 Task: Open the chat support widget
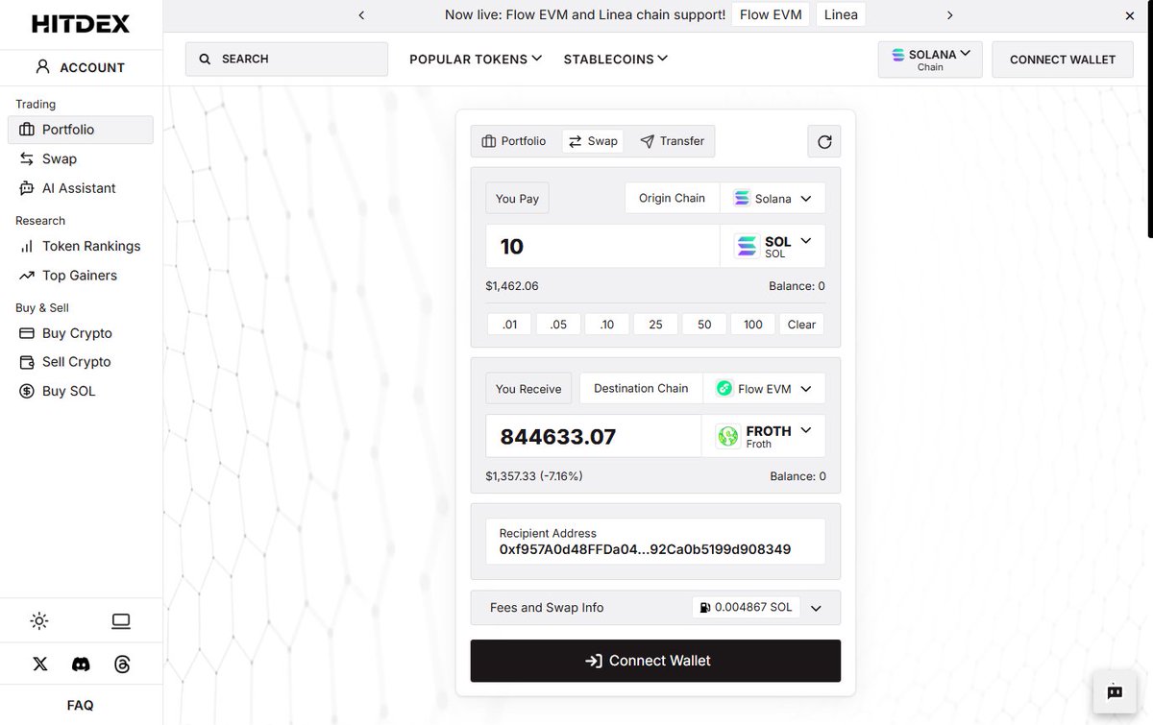[x=1114, y=691]
